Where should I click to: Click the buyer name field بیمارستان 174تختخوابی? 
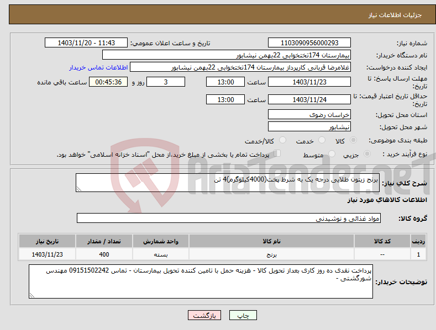(x=227, y=55)
